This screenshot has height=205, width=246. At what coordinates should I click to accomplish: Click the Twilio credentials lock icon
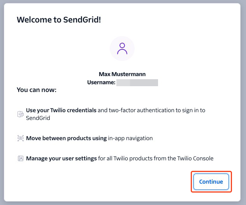[20, 114]
